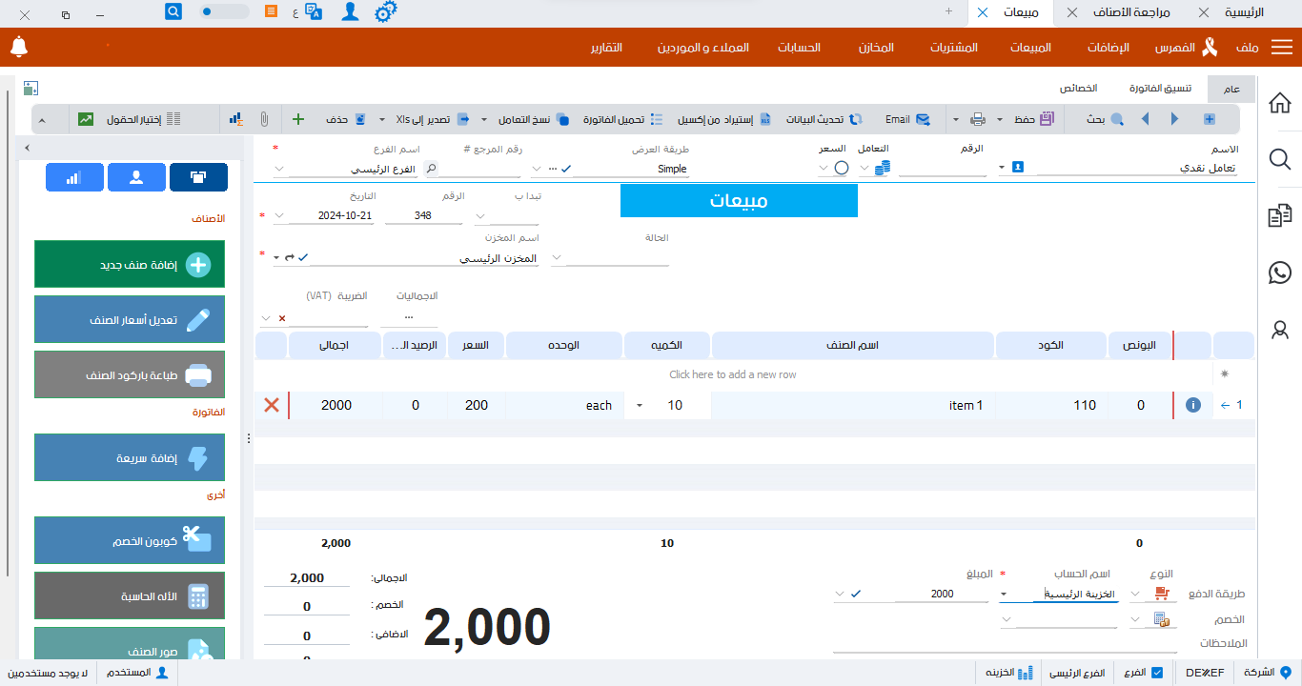Select the price radio circle
Viewport: 1302px width, 686px height.
point(842,168)
